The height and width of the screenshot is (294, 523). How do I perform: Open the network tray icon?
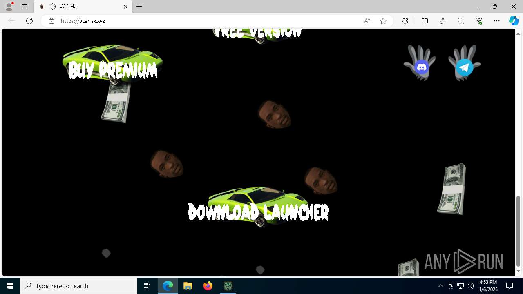point(460,286)
